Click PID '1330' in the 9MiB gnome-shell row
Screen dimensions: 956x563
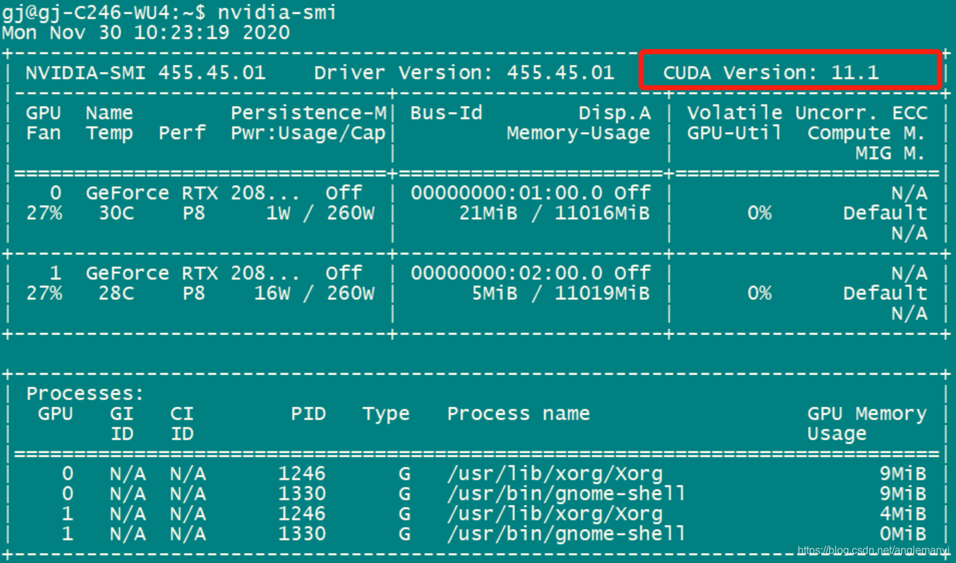coord(302,493)
